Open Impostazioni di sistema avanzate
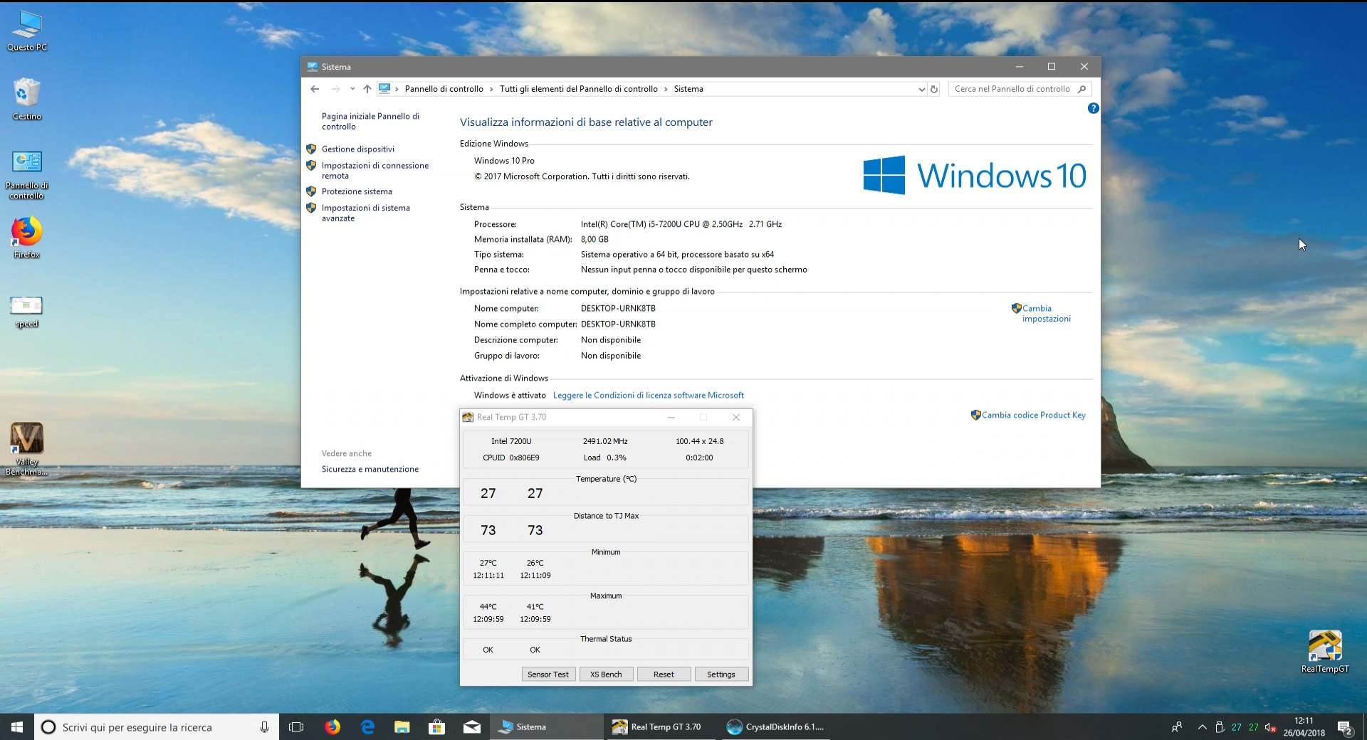This screenshot has height=740, width=1367. click(365, 213)
